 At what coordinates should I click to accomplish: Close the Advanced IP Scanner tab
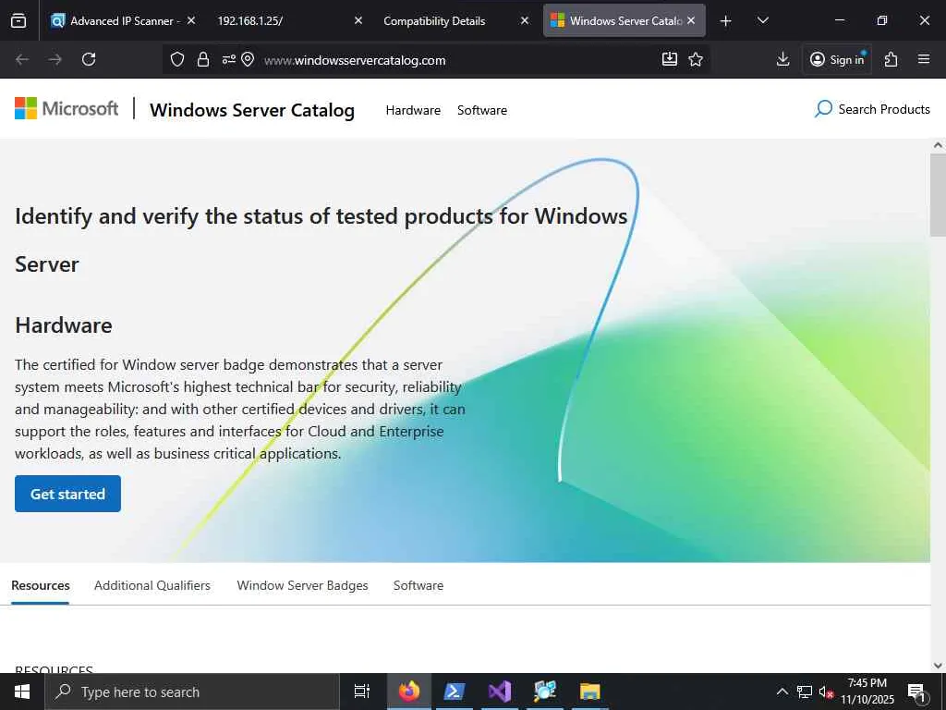click(191, 20)
